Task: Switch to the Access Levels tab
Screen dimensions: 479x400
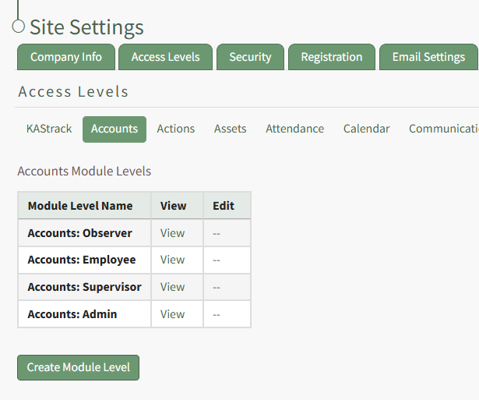Action: [x=165, y=57]
